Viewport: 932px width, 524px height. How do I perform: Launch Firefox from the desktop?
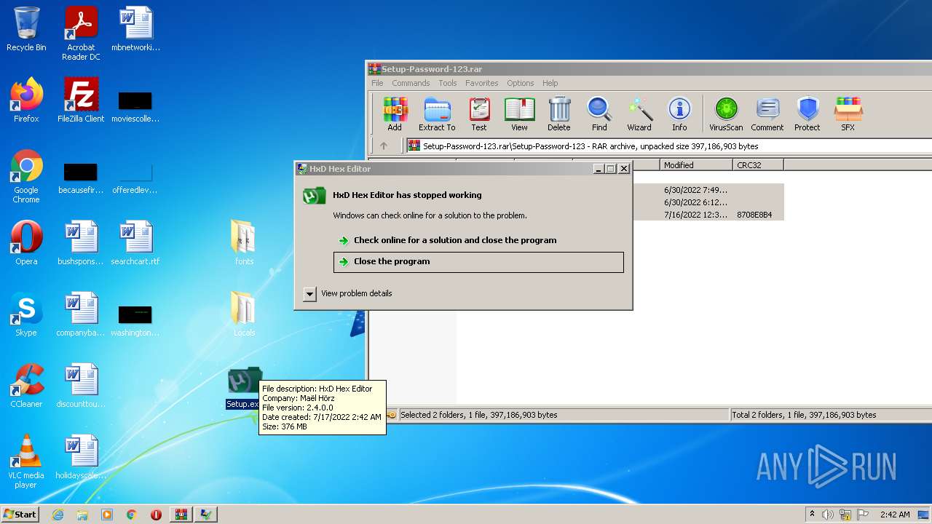tap(26, 100)
